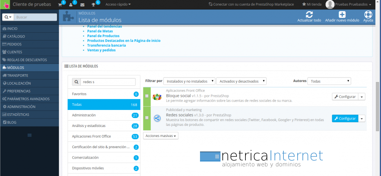Open Parámetros avanzados in sidebar
Viewport: 381px width, 176px height.
coord(29,99)
